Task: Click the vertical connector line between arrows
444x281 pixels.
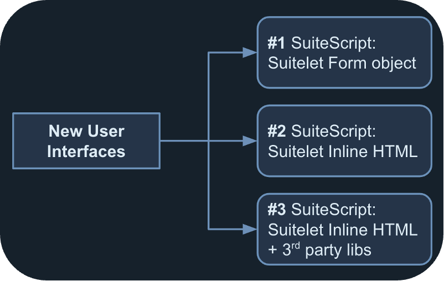Action: click(x=208, y=183)
